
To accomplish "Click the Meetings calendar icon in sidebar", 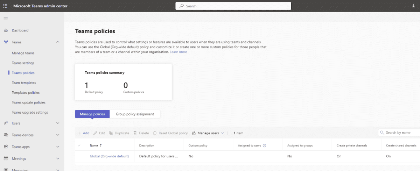I will point(6,159).
